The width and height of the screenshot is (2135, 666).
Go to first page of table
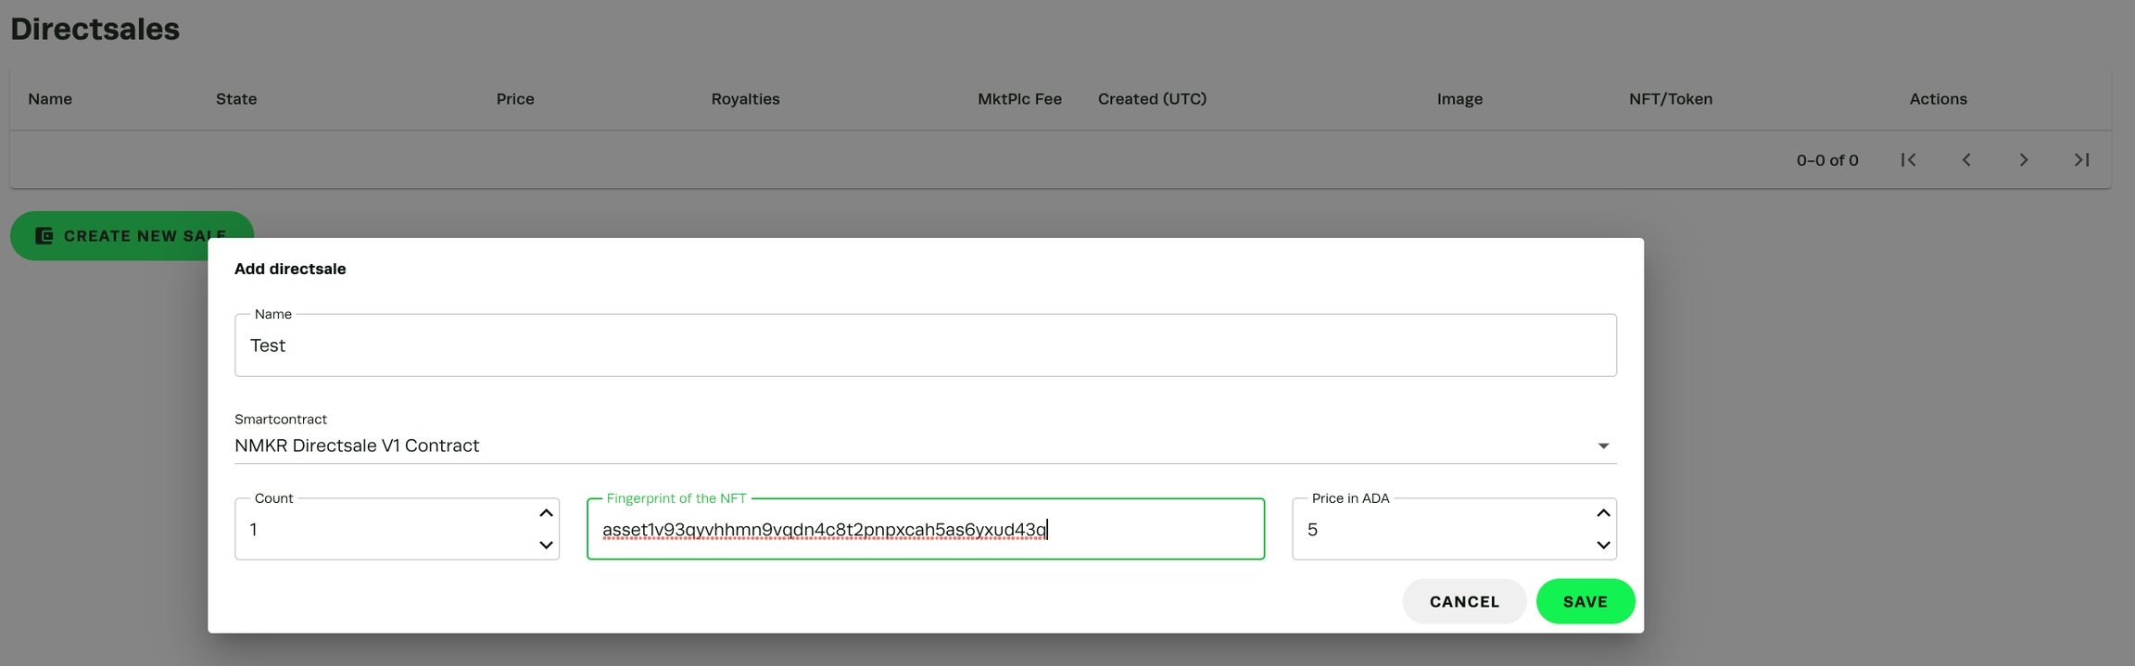1908,160
